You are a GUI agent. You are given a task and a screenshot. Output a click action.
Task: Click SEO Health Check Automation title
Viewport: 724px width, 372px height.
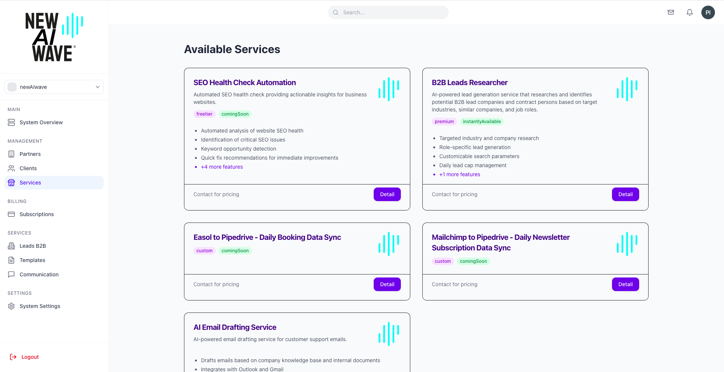tap(245, 82)
